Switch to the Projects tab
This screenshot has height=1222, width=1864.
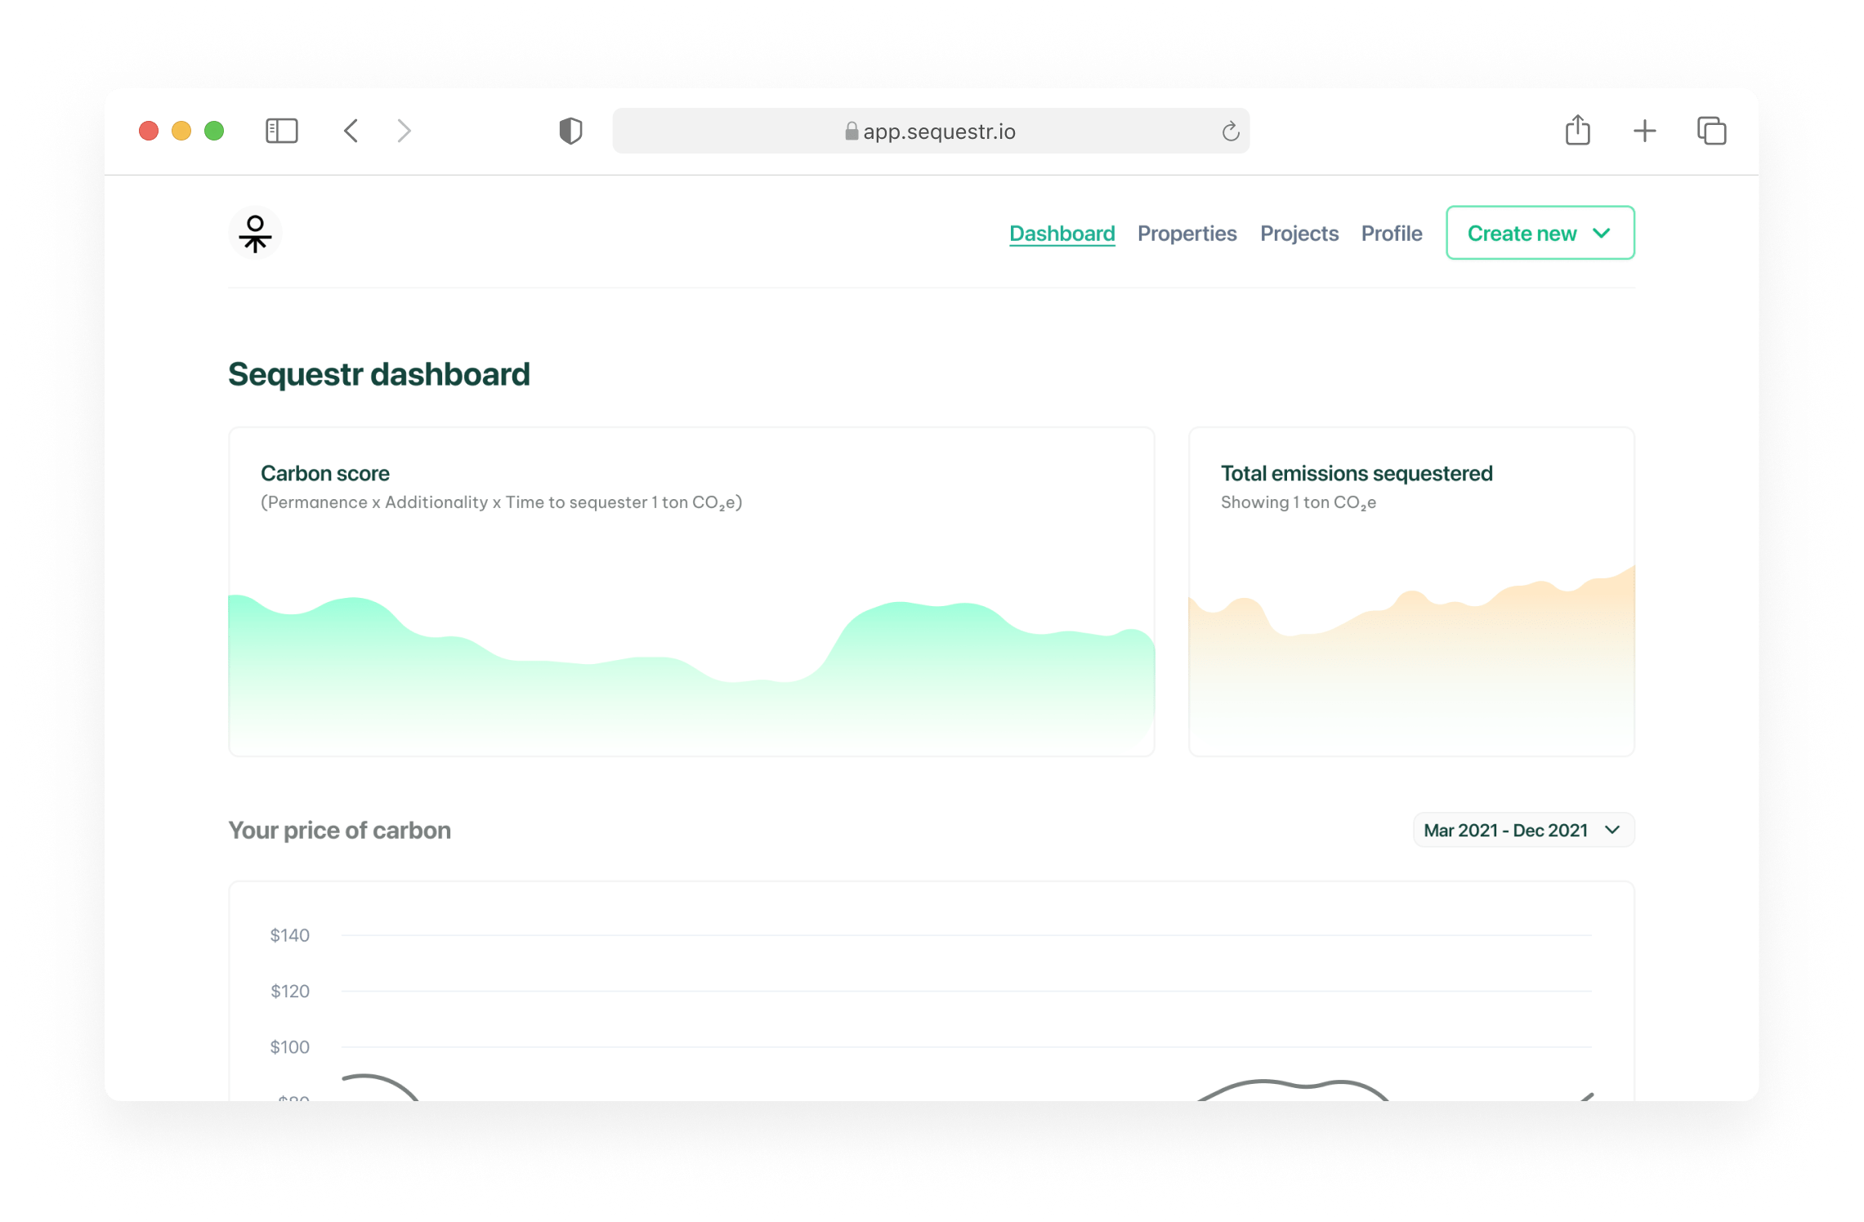point(1299,234)
